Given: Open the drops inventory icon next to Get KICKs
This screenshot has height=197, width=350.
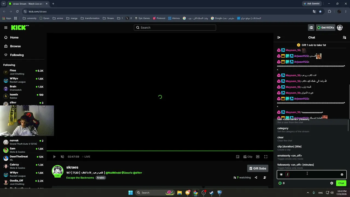Looking at the screenshot, I should click(311, 27).
